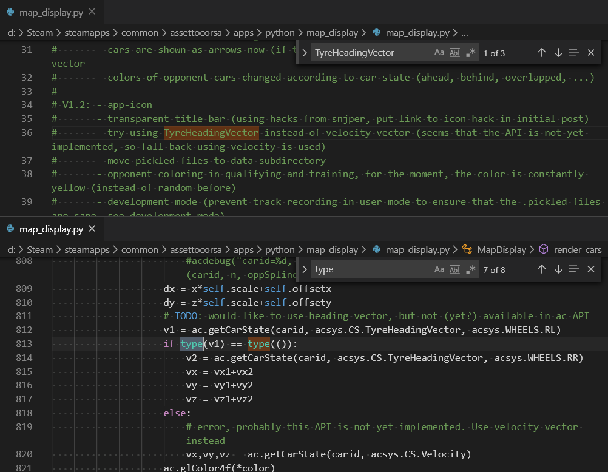608x472 pixels.
Task: Close the TyreHeadingVector find widget
Action: pyautogui.click(x=591, y=52)
